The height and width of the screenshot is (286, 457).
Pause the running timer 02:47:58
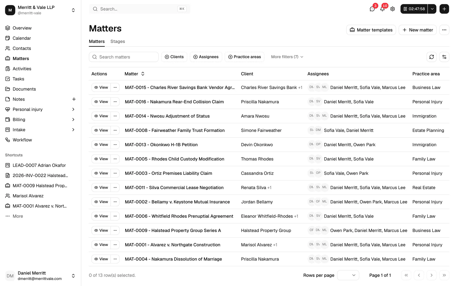[x=414, y=9]
